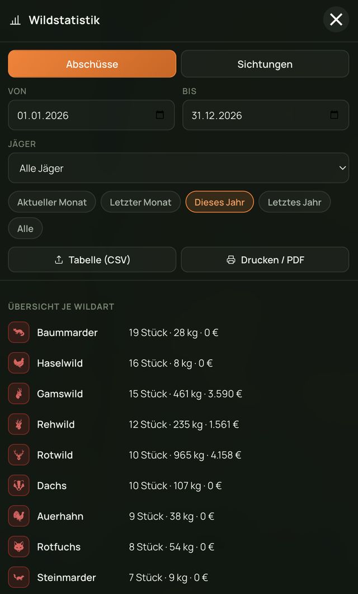358x594 pixels.
Task: Switch to the Abschüsse tab
Action: (92, 64)
